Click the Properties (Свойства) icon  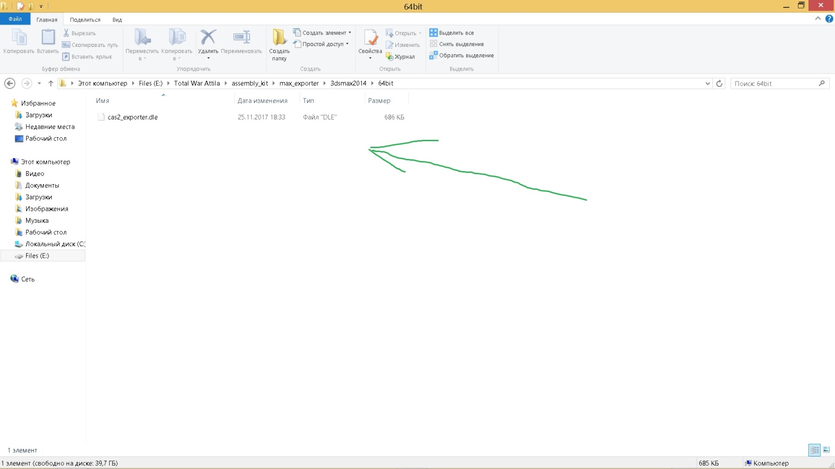(x=370, y=38)
